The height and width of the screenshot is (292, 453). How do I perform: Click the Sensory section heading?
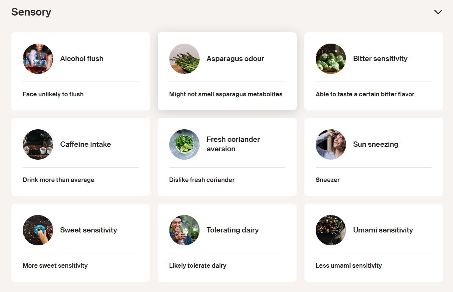pyautogui.click(x=31, y=12)
